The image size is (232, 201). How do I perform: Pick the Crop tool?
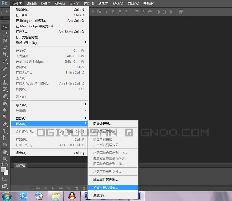(x=5, y=54)
